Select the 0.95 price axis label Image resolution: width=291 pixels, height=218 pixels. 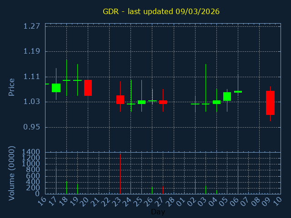click(31, 127)
